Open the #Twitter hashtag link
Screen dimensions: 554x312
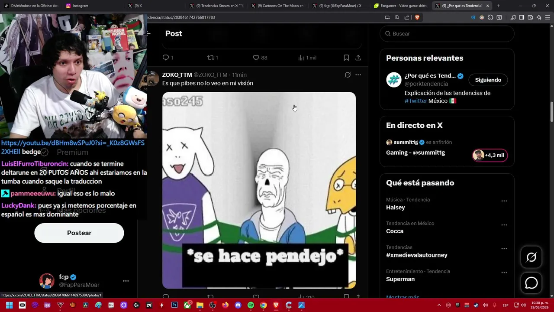pyautogui.click(x=416, y=101)
